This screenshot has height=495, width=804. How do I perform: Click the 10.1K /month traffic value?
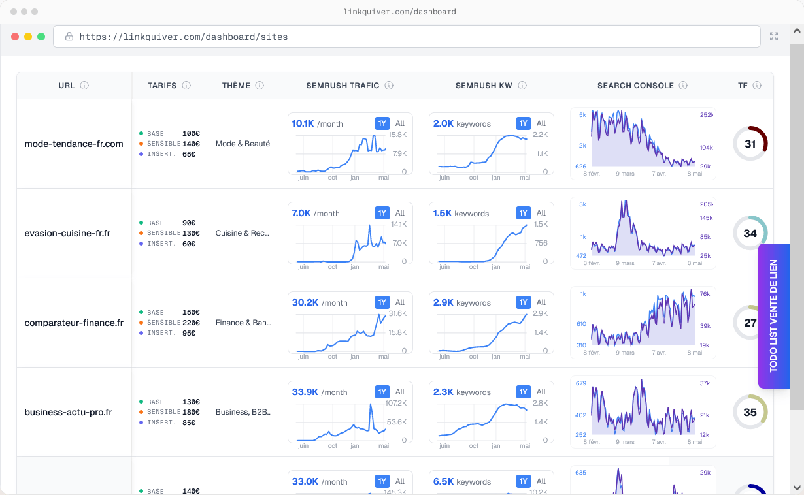(x=318, y=123)
